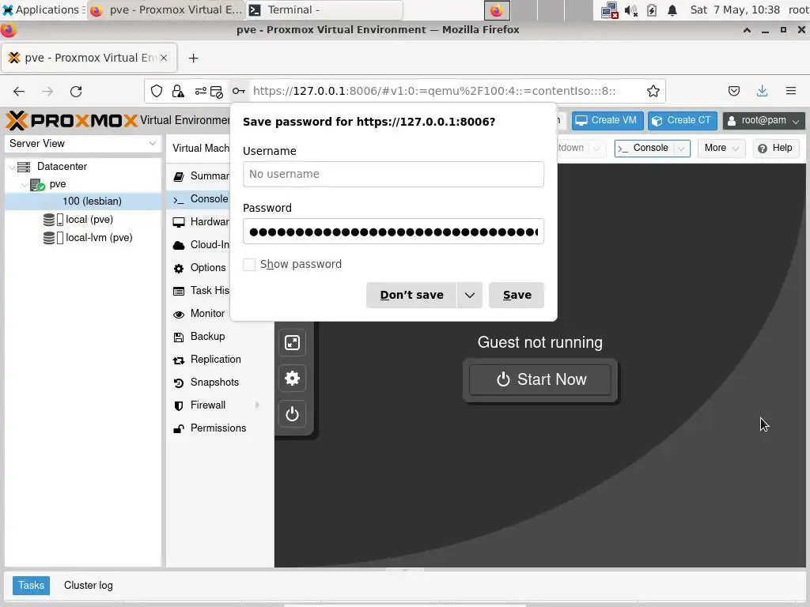Open the Cloud-Init section

point(202,245)
